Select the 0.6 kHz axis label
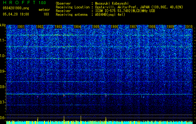The height and width of the screenshot is (124, 196). [2, 118]
